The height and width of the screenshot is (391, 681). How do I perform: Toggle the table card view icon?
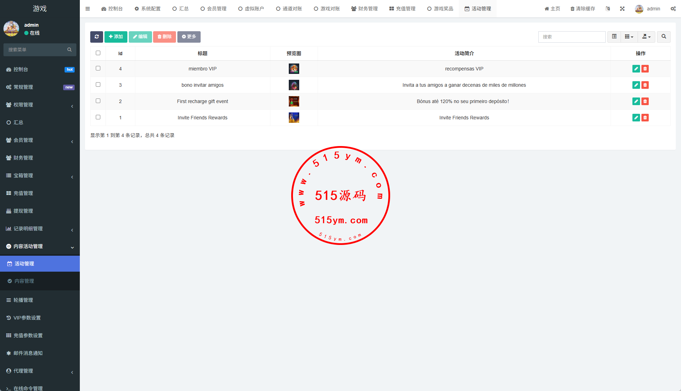click(614, 37)
